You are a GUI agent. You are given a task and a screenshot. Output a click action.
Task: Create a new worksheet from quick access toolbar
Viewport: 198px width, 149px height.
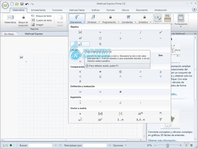12,4
